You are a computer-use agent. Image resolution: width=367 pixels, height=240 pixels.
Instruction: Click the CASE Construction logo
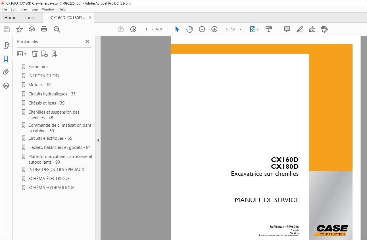coord(331,230)
